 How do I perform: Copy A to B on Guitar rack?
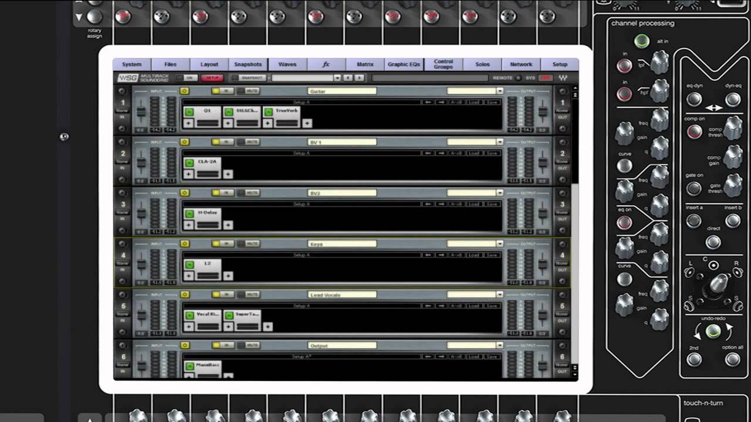click(456, 102)
